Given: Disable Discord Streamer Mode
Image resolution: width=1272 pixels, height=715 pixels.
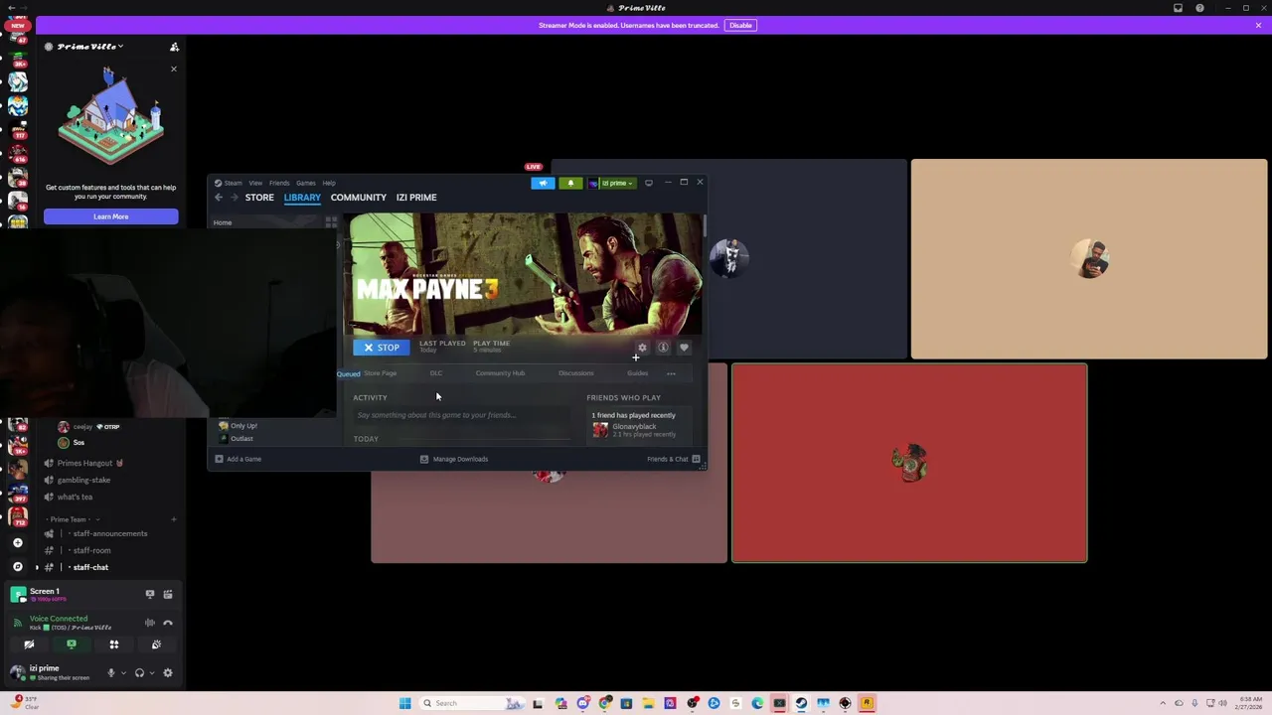Looking at the screenshot, I should [x=740, y=25].
